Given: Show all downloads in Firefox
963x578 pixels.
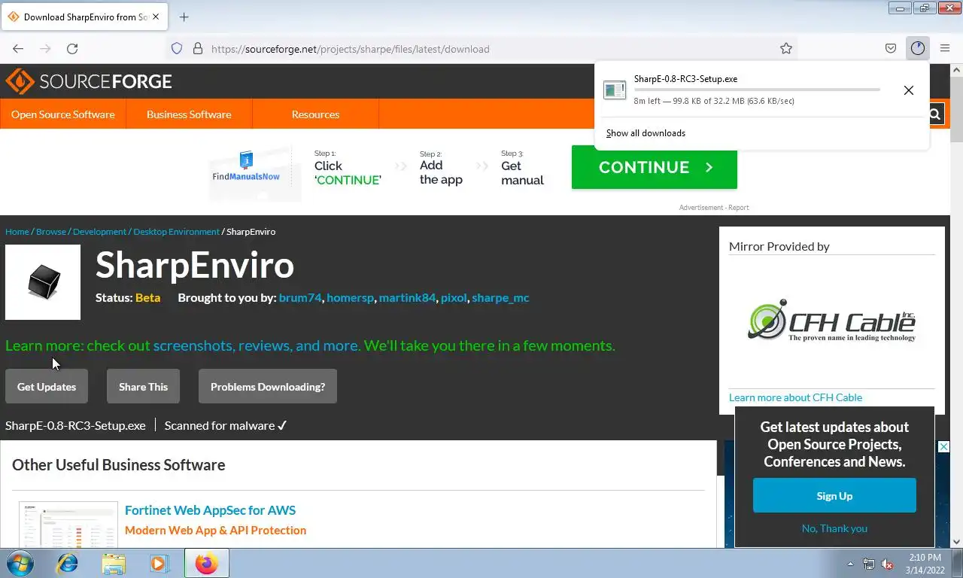Looking at the screenshot, I should click(646, 133).
